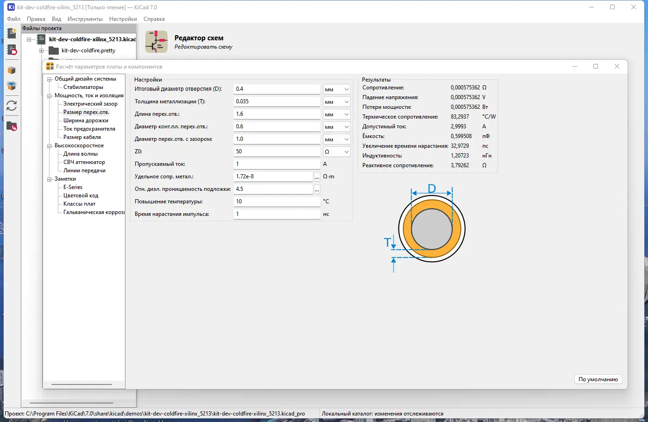Click the browse button for metal resistivity
This screenshot has width=648, height=422.
(x=317, y=176)
